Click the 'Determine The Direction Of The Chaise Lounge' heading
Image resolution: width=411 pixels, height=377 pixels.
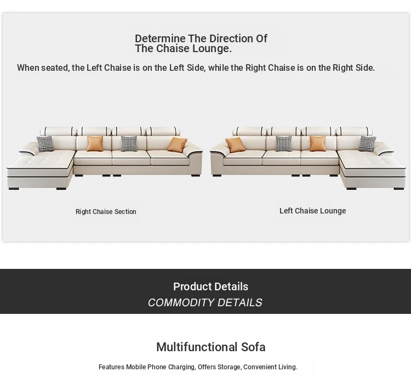(201, 43)
